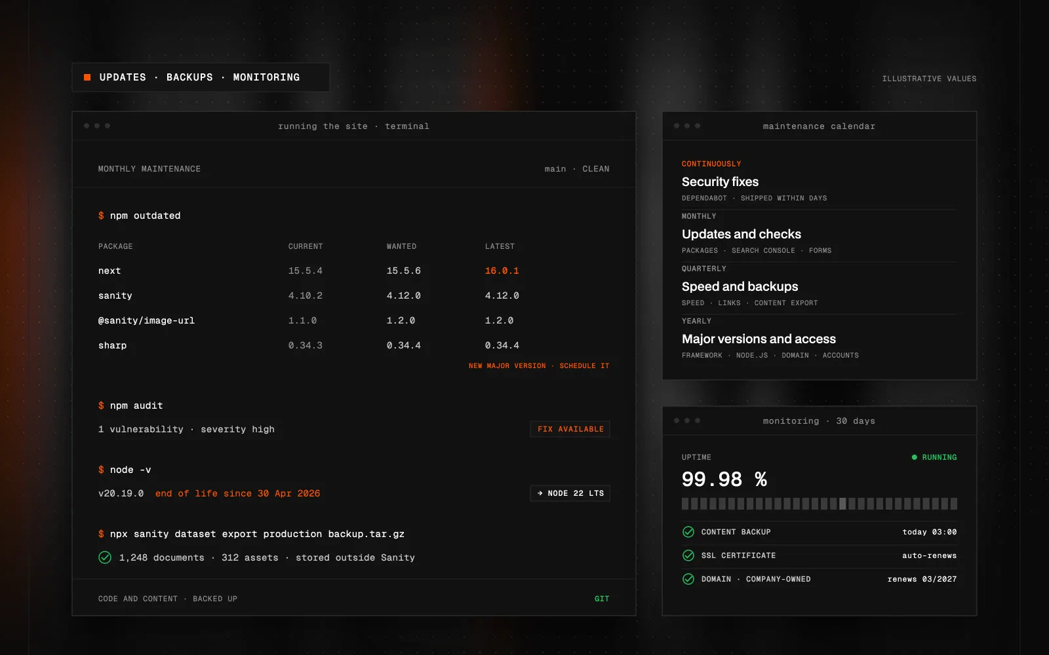Select UPDATES in the header bar

point(123,77)
